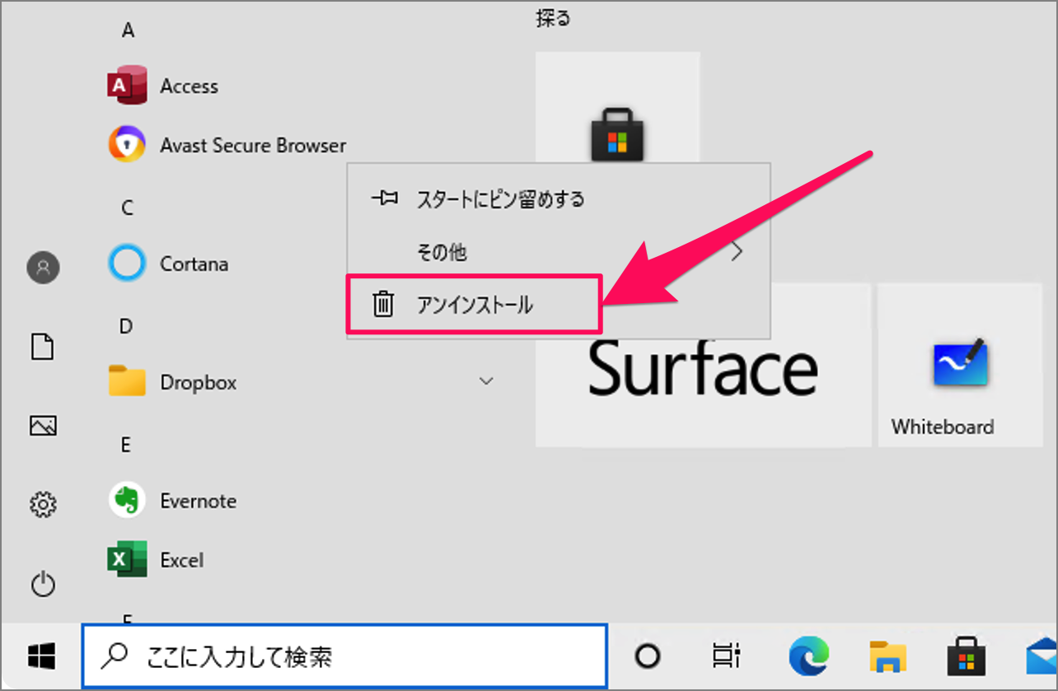Screen dimensions: 1058x691
Task: Expand the その他 submenu arrow
Action: coord(737,252)
